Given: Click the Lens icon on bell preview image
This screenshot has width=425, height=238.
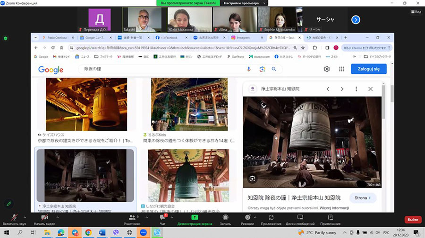Looking at the screenshot, I should [x=252, y=179].
